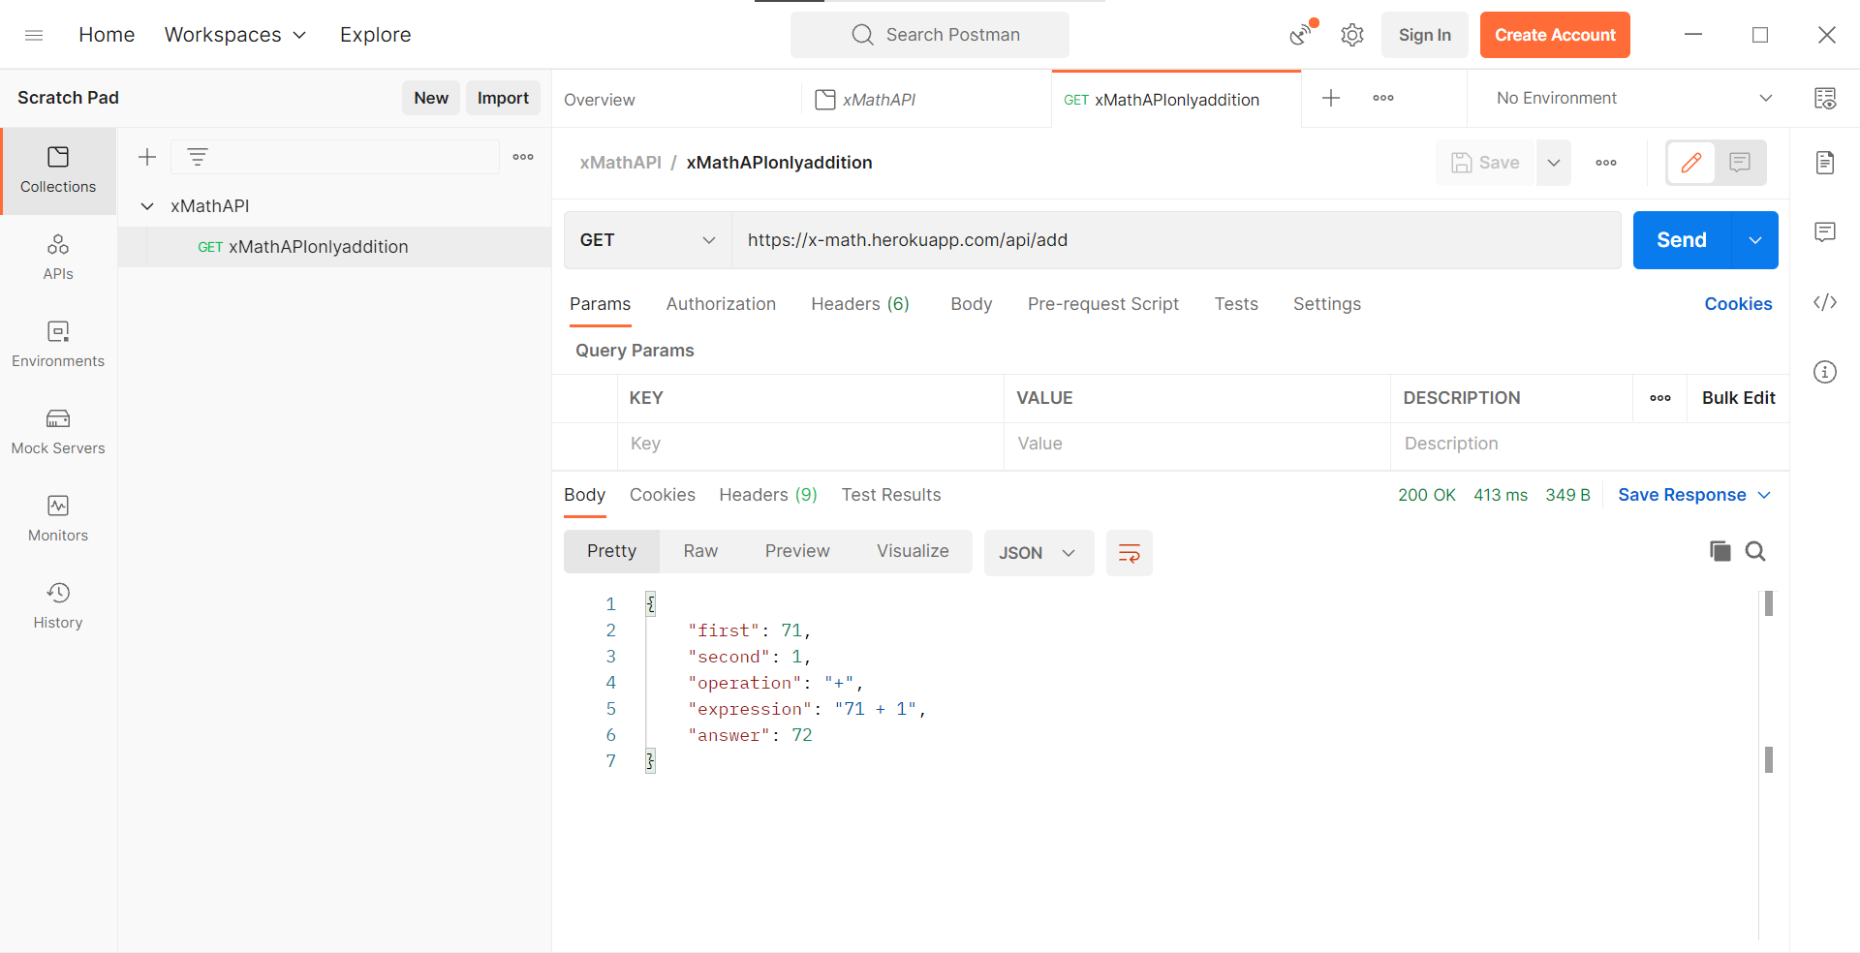Copy the response body using copy icon

pos(1720,551)
